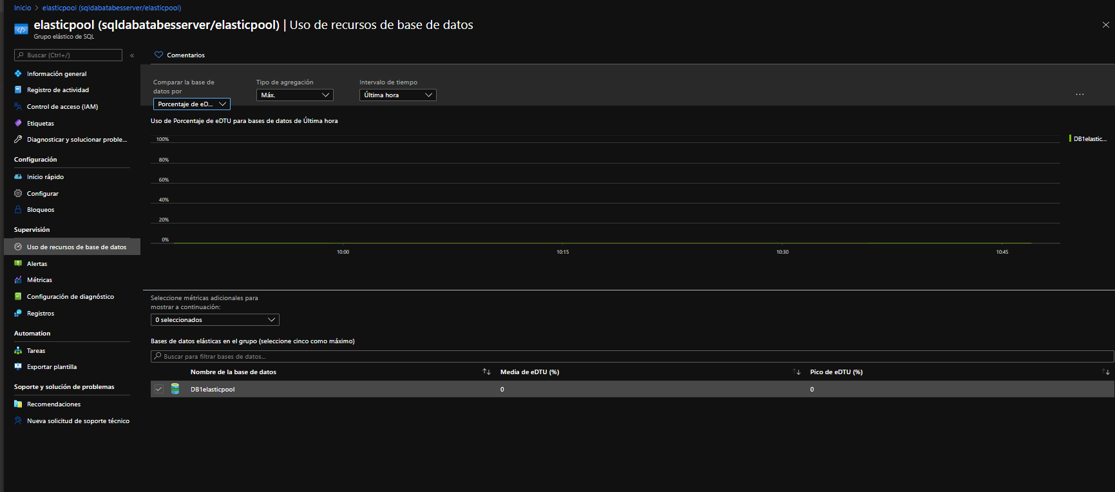Click the DB1elasticpool database icon
The width and height of the screenshot is (1115, 492).
tap(175, 389)
